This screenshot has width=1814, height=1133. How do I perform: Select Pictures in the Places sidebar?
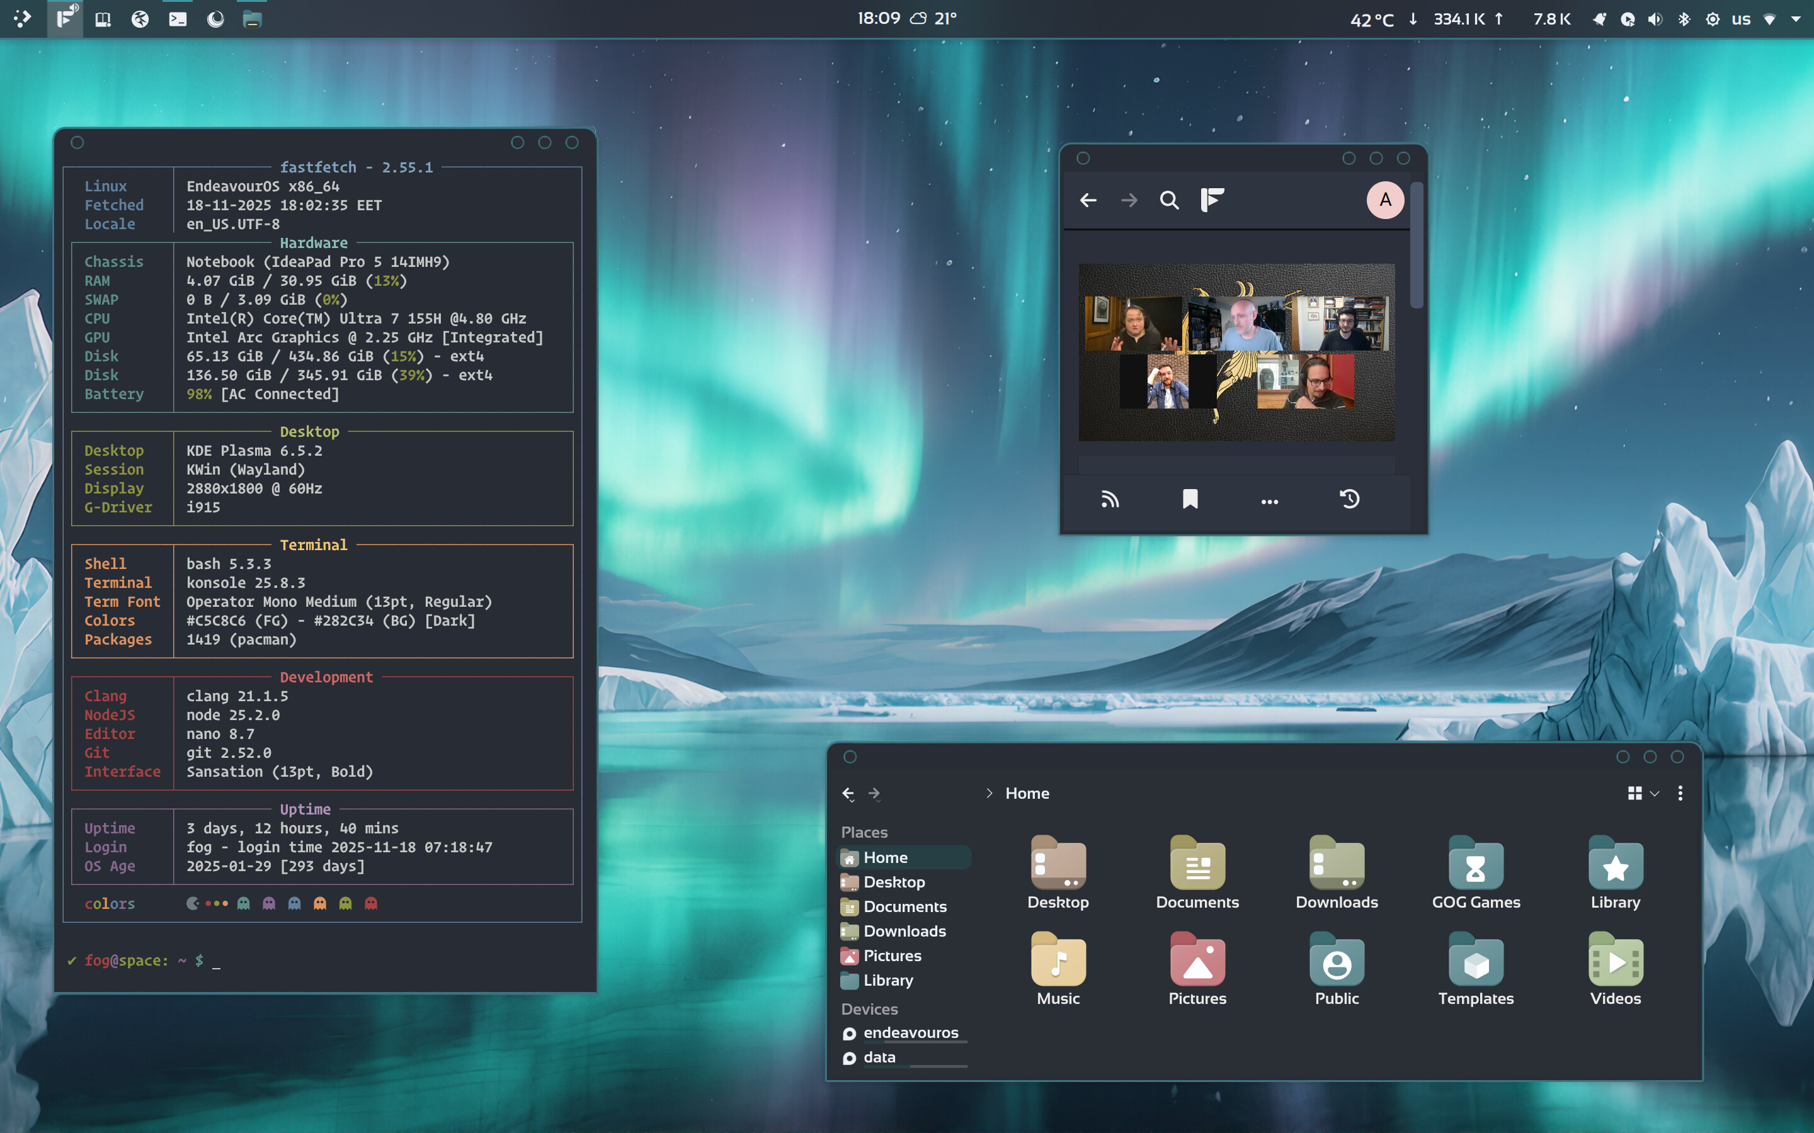[891, 955]
